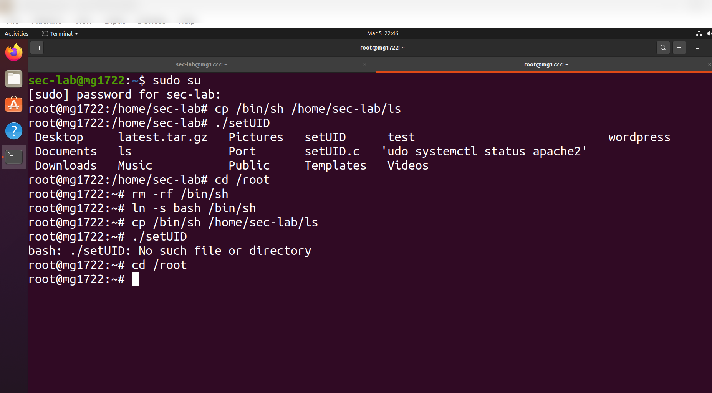Open the Help icon in dock
Viewport: 712px width, 393px height.
(x=14, y=131)
